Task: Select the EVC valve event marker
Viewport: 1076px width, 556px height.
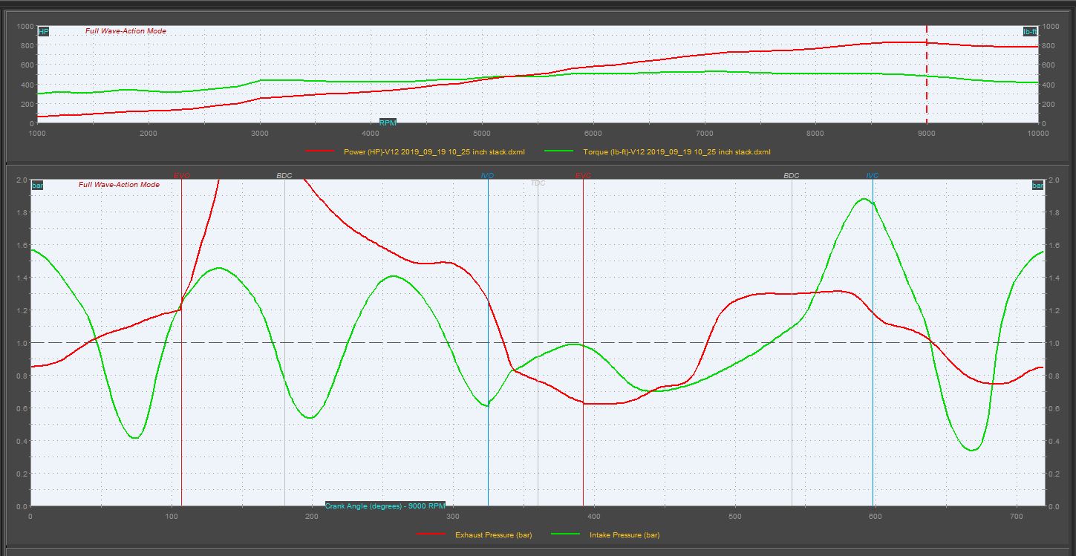Action: tap(583, 176)
